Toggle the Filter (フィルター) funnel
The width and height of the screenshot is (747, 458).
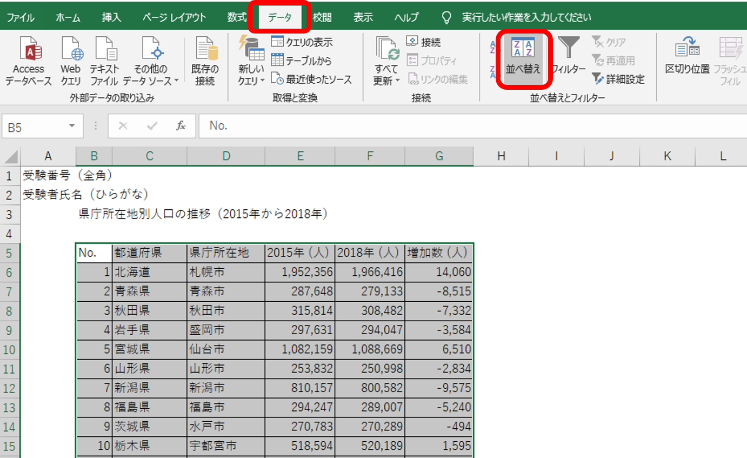click(x=569, y=56)
